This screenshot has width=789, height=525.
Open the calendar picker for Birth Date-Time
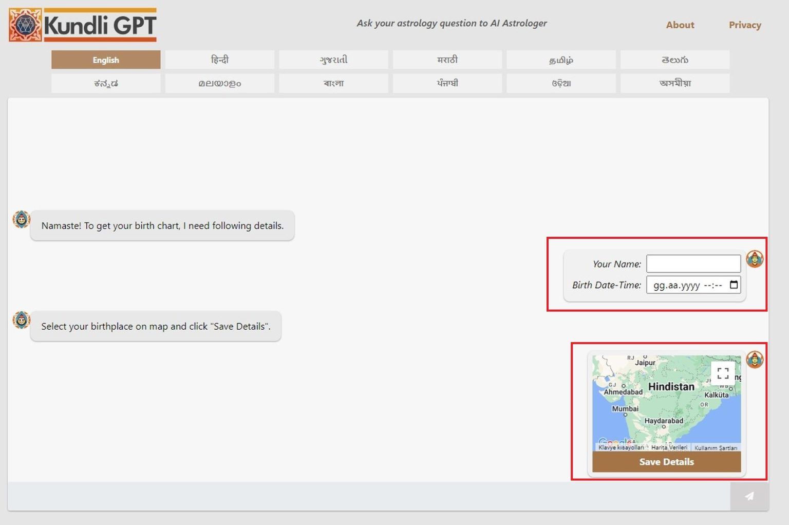734,285
